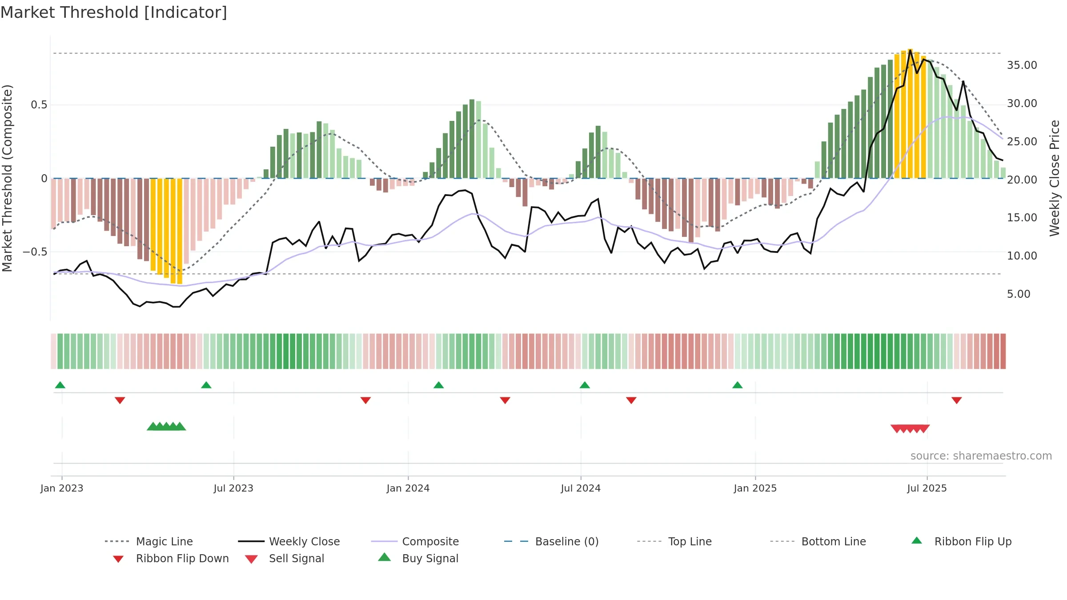1067x600 pixels.
Task: Click the red flip-down triangle near August 2024
Action: pos(631,400)
